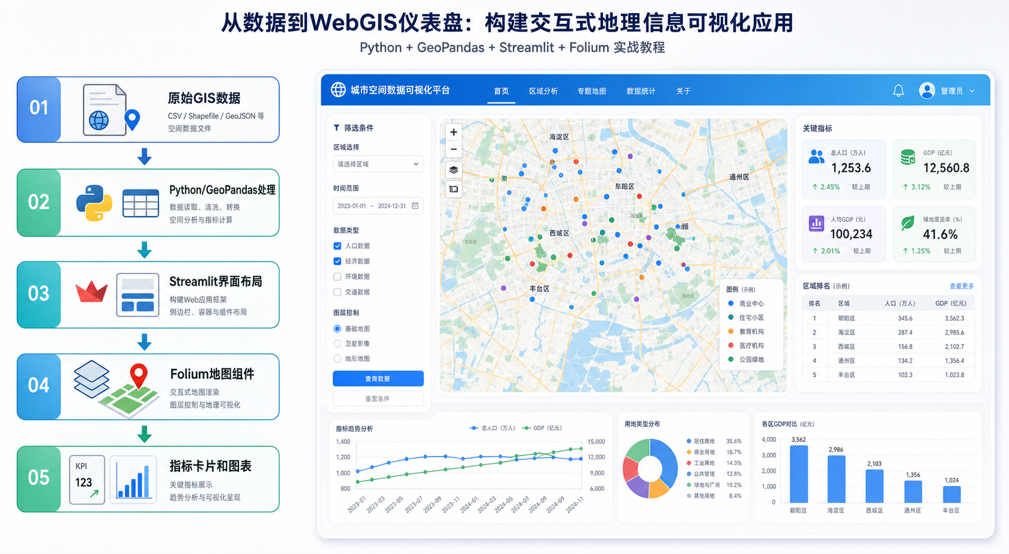Click the 公园绿地 green legend dot
Image resolution: width=1009 pixels, height=554 pixels.
point(731,360)
